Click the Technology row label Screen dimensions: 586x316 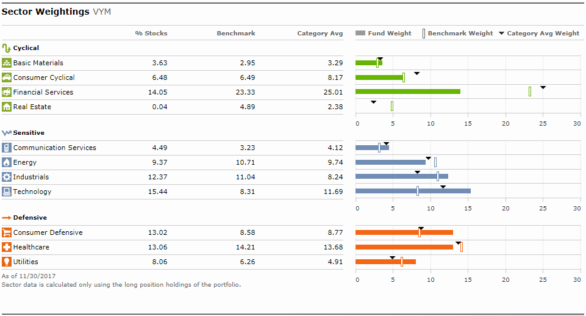32,192
